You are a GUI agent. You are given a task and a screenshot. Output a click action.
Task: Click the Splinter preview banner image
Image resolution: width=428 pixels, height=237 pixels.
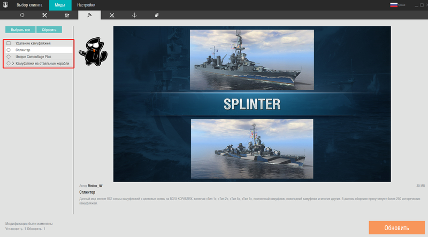[x=252, y=104]
